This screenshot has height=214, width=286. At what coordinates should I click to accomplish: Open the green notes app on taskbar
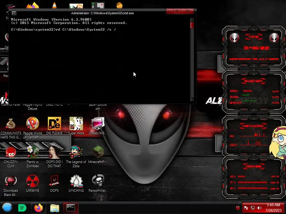pos(22,208)
